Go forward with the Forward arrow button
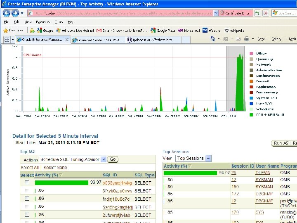 coord(15,13)
